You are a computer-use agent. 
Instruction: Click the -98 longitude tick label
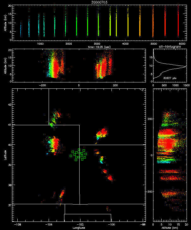(143, 225)
